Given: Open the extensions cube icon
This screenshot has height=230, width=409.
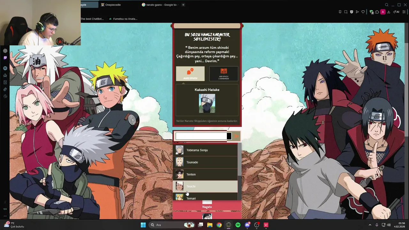Looking at the screenshot, I should pyautogui.click(x=377, y=12).
